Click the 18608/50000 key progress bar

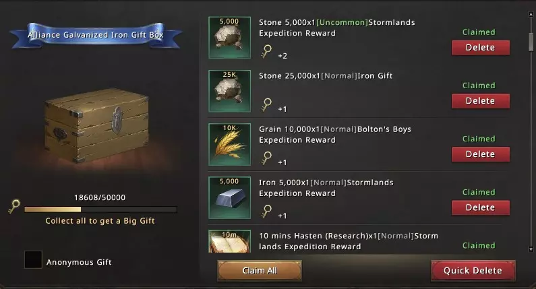click(x=101, y=210)
